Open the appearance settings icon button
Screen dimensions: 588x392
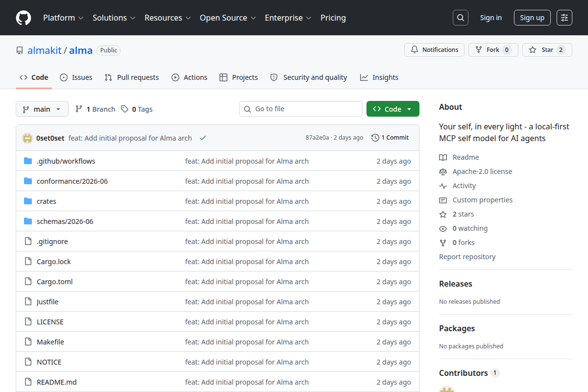coord(564,18)
